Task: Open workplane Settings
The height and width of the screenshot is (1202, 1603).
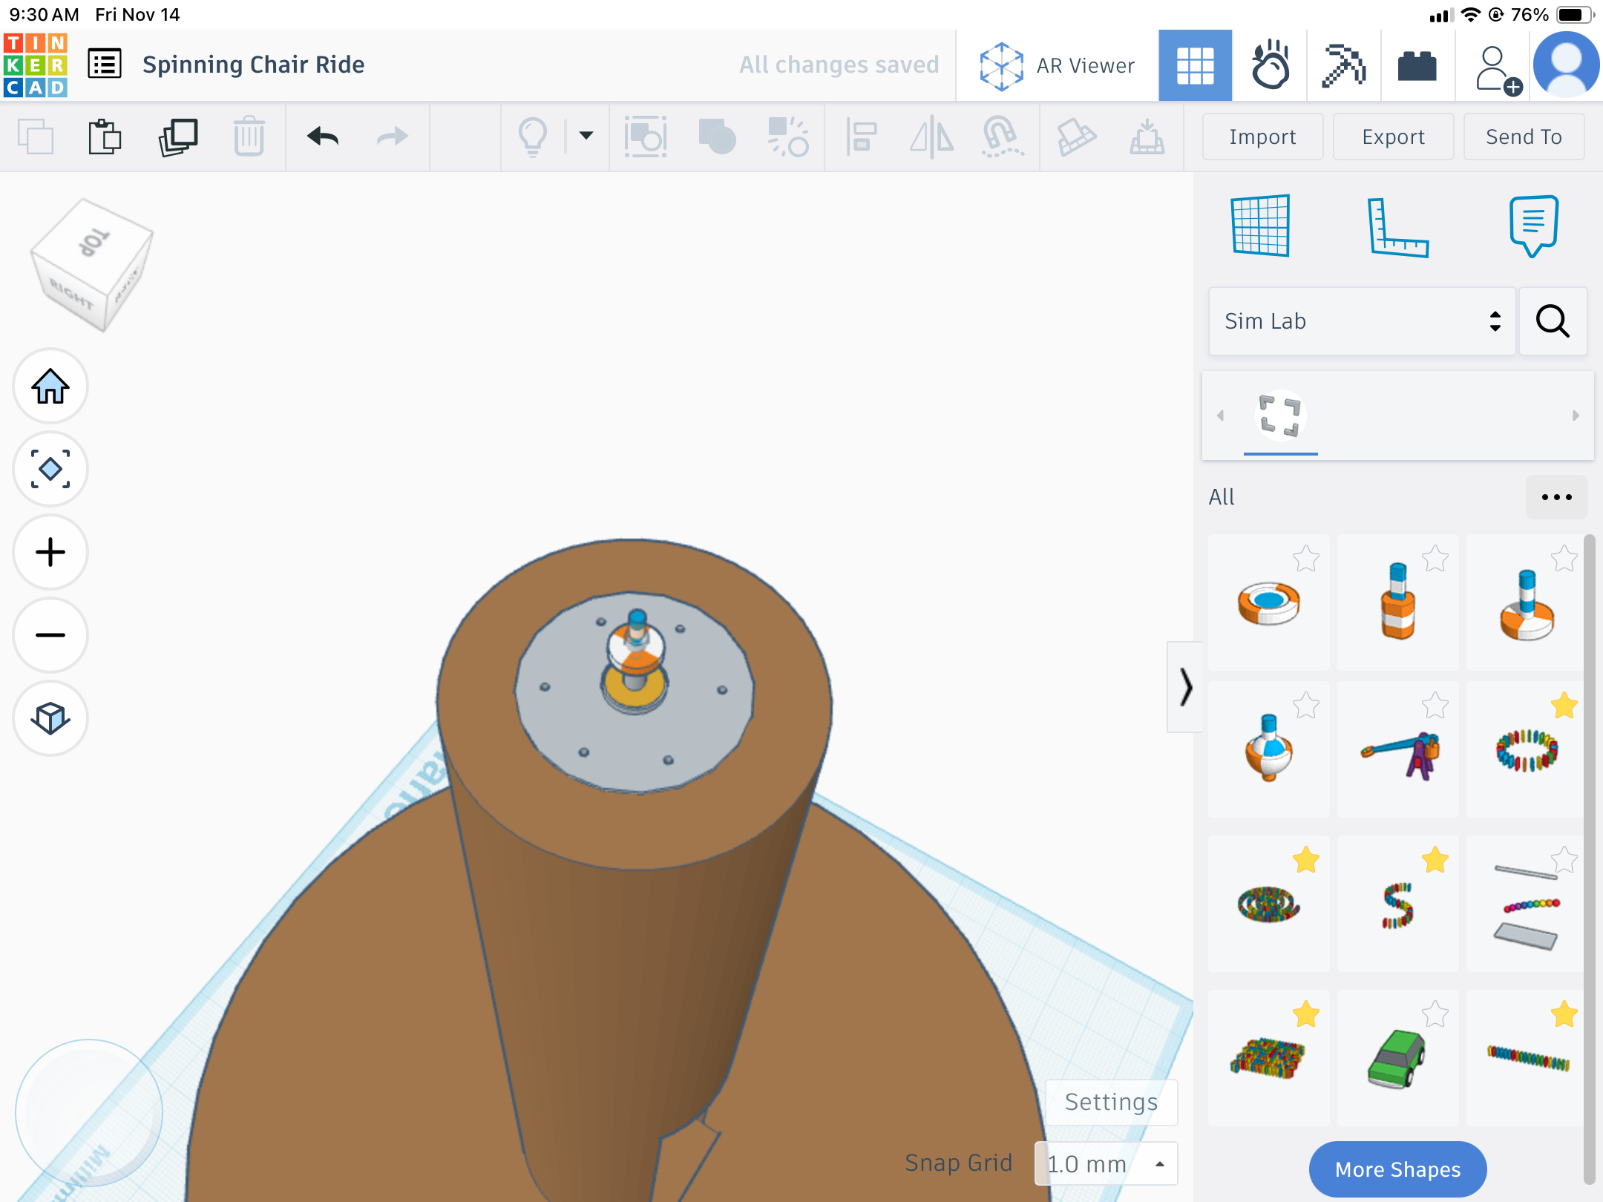Action: (1111, 1102)
